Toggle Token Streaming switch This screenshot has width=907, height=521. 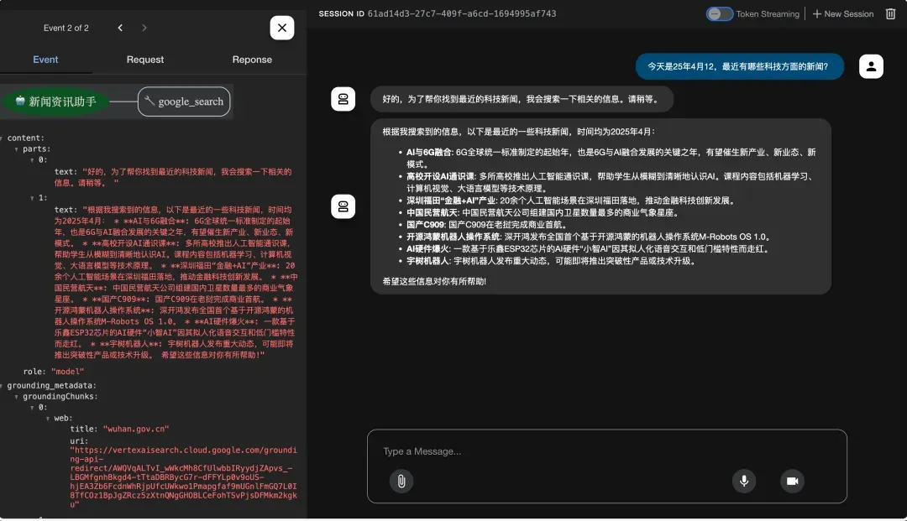(720, 14)
